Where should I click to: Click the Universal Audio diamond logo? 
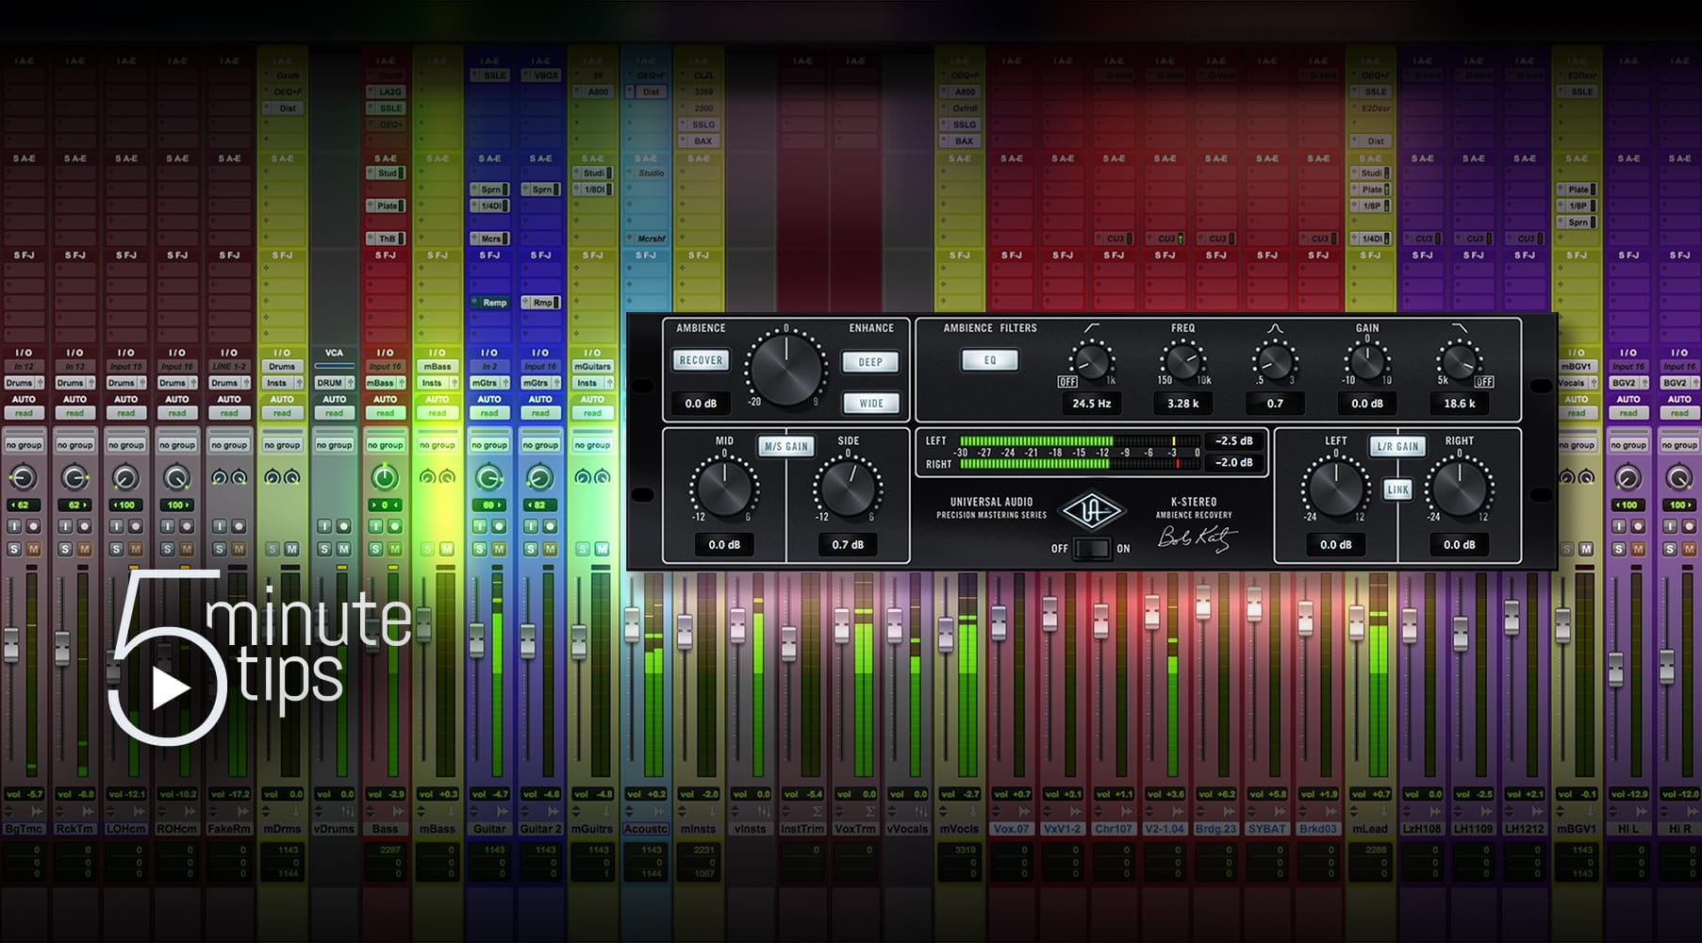(1092, 512)
